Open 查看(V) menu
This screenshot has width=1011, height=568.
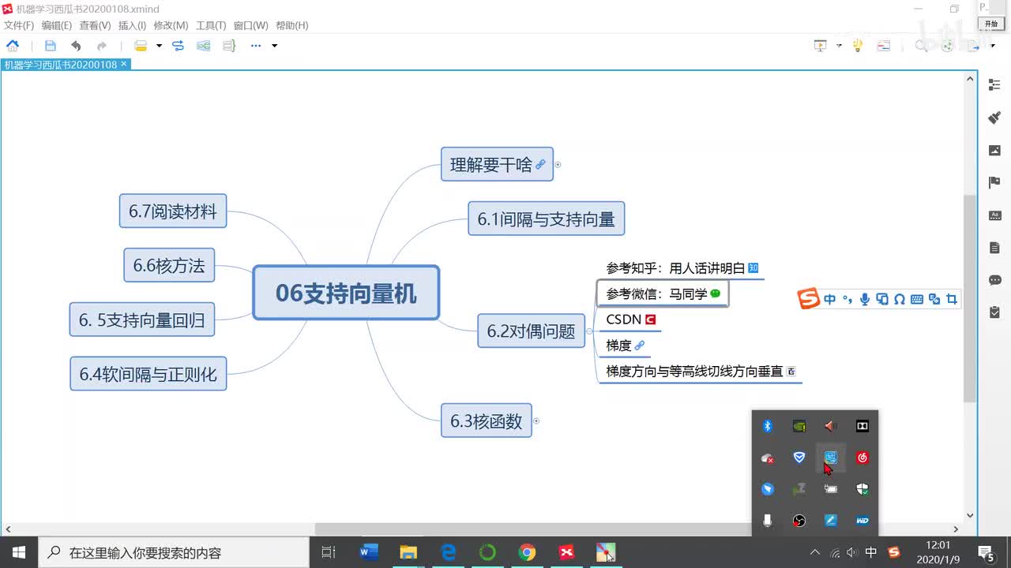coord(95,25)
